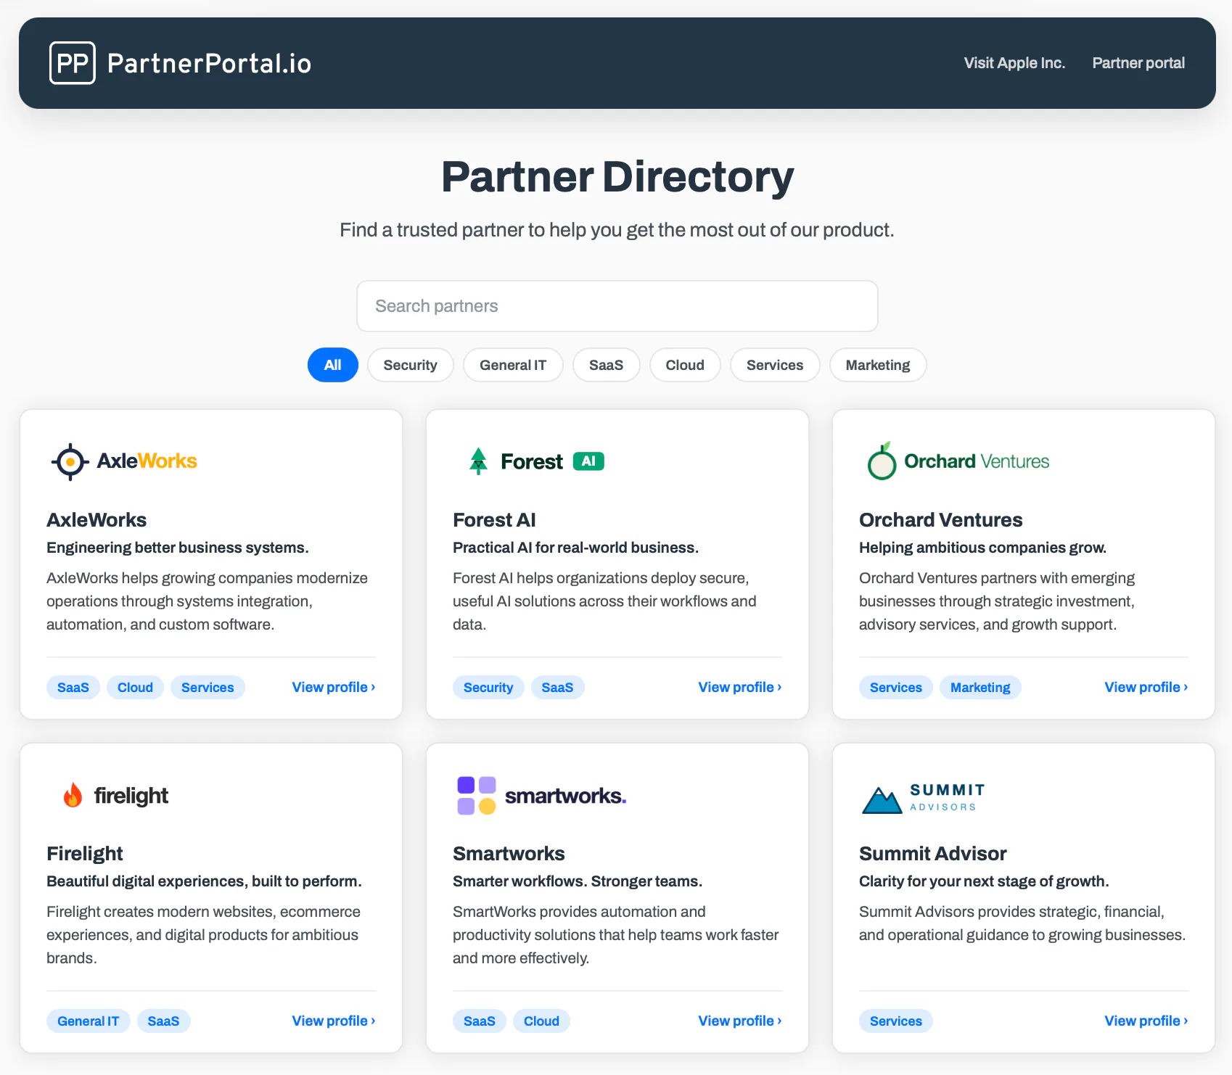Click the Forest AI card heading
Screen dimensions: 1232x1075
pyautogui.click(x=494, y=520)
